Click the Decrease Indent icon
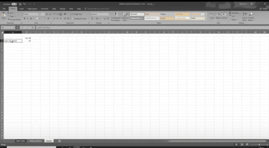The image size is (269, 148). [65, 18]
